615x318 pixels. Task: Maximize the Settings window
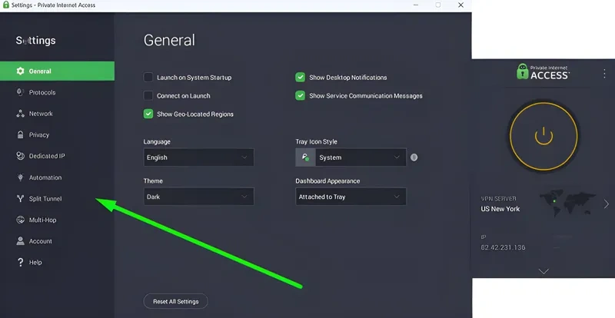click(x=438, y=5)
